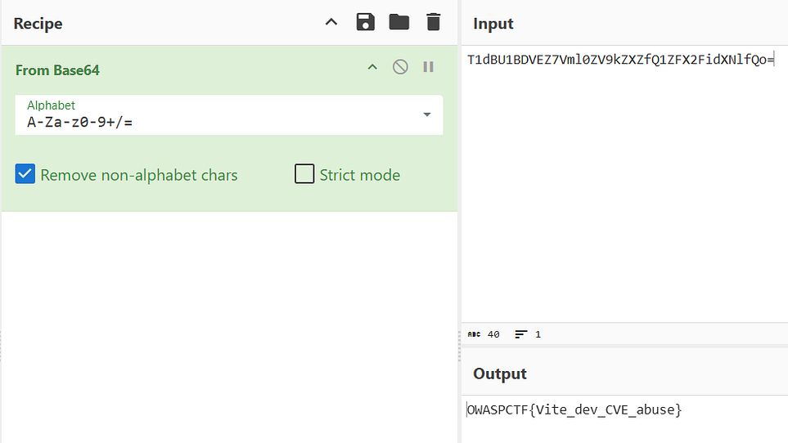This screenshot has height=443, width=788.
Task: Click the character count icon showing 40
Action: coord(474,334)
